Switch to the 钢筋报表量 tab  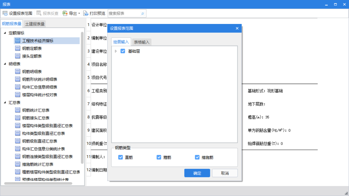(12, 24)
